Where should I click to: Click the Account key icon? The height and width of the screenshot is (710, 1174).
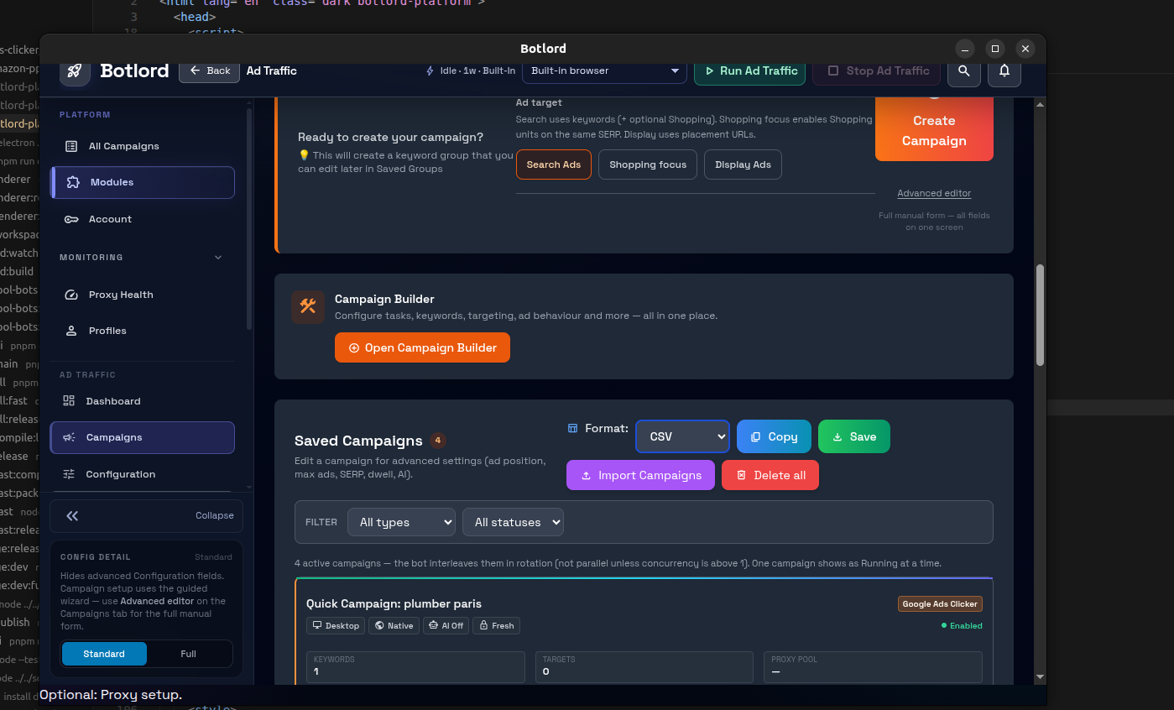(x=71, y=219)
